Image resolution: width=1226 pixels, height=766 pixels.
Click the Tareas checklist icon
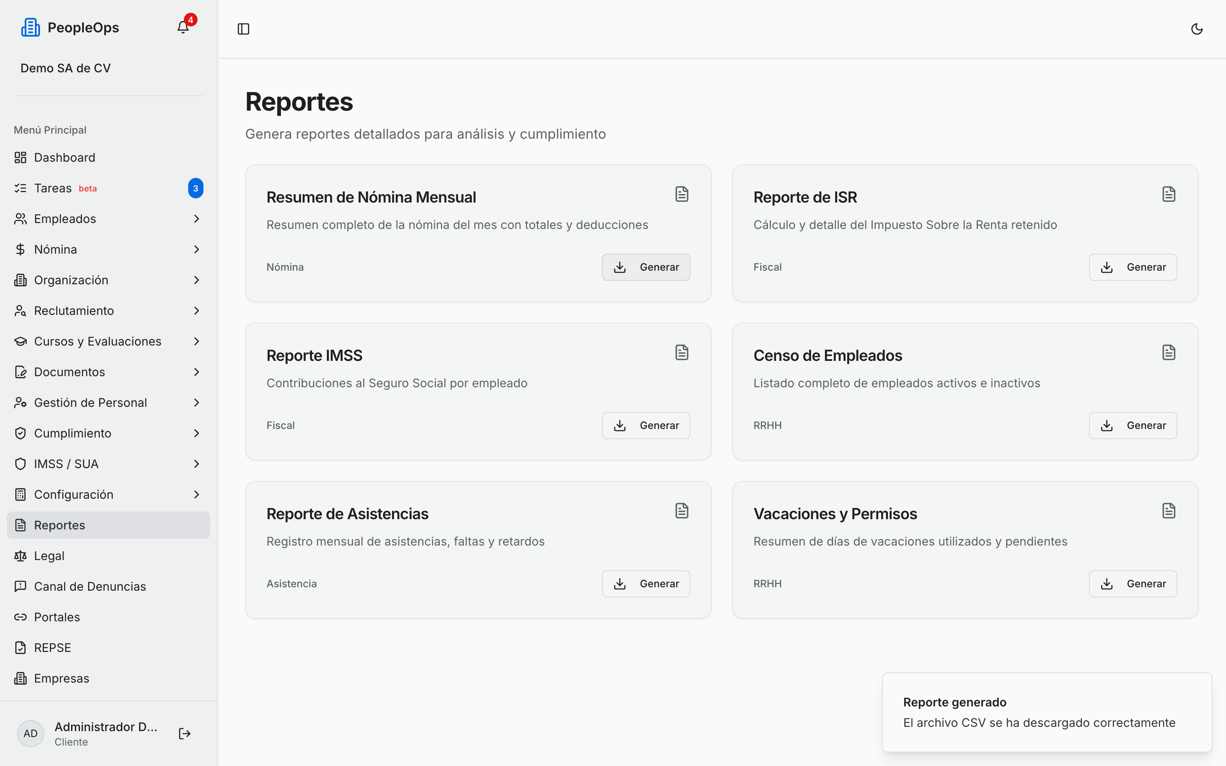point(20,188)
